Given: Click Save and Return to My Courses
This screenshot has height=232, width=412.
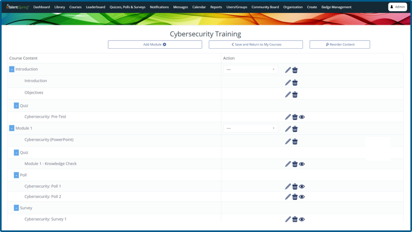Looking at the screenshot, I should click(255, 44).
